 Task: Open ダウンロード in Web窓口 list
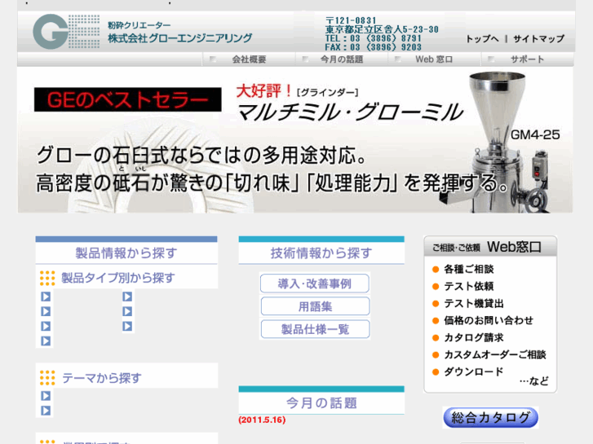[473, 371]
